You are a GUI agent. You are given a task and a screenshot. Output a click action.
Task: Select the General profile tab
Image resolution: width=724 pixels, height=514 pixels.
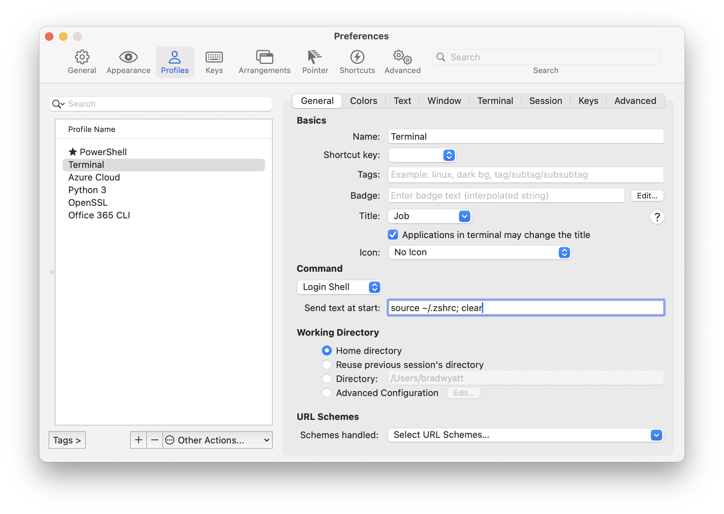tap(317, 101)
